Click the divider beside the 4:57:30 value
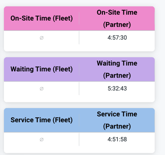This screenshot has height=155, width=165. tap(79, 38)
